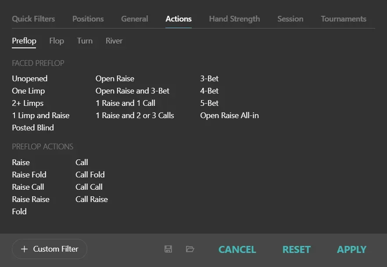Enable the 3-Bet filter option
387x267 pixels.
coord(209,79)
